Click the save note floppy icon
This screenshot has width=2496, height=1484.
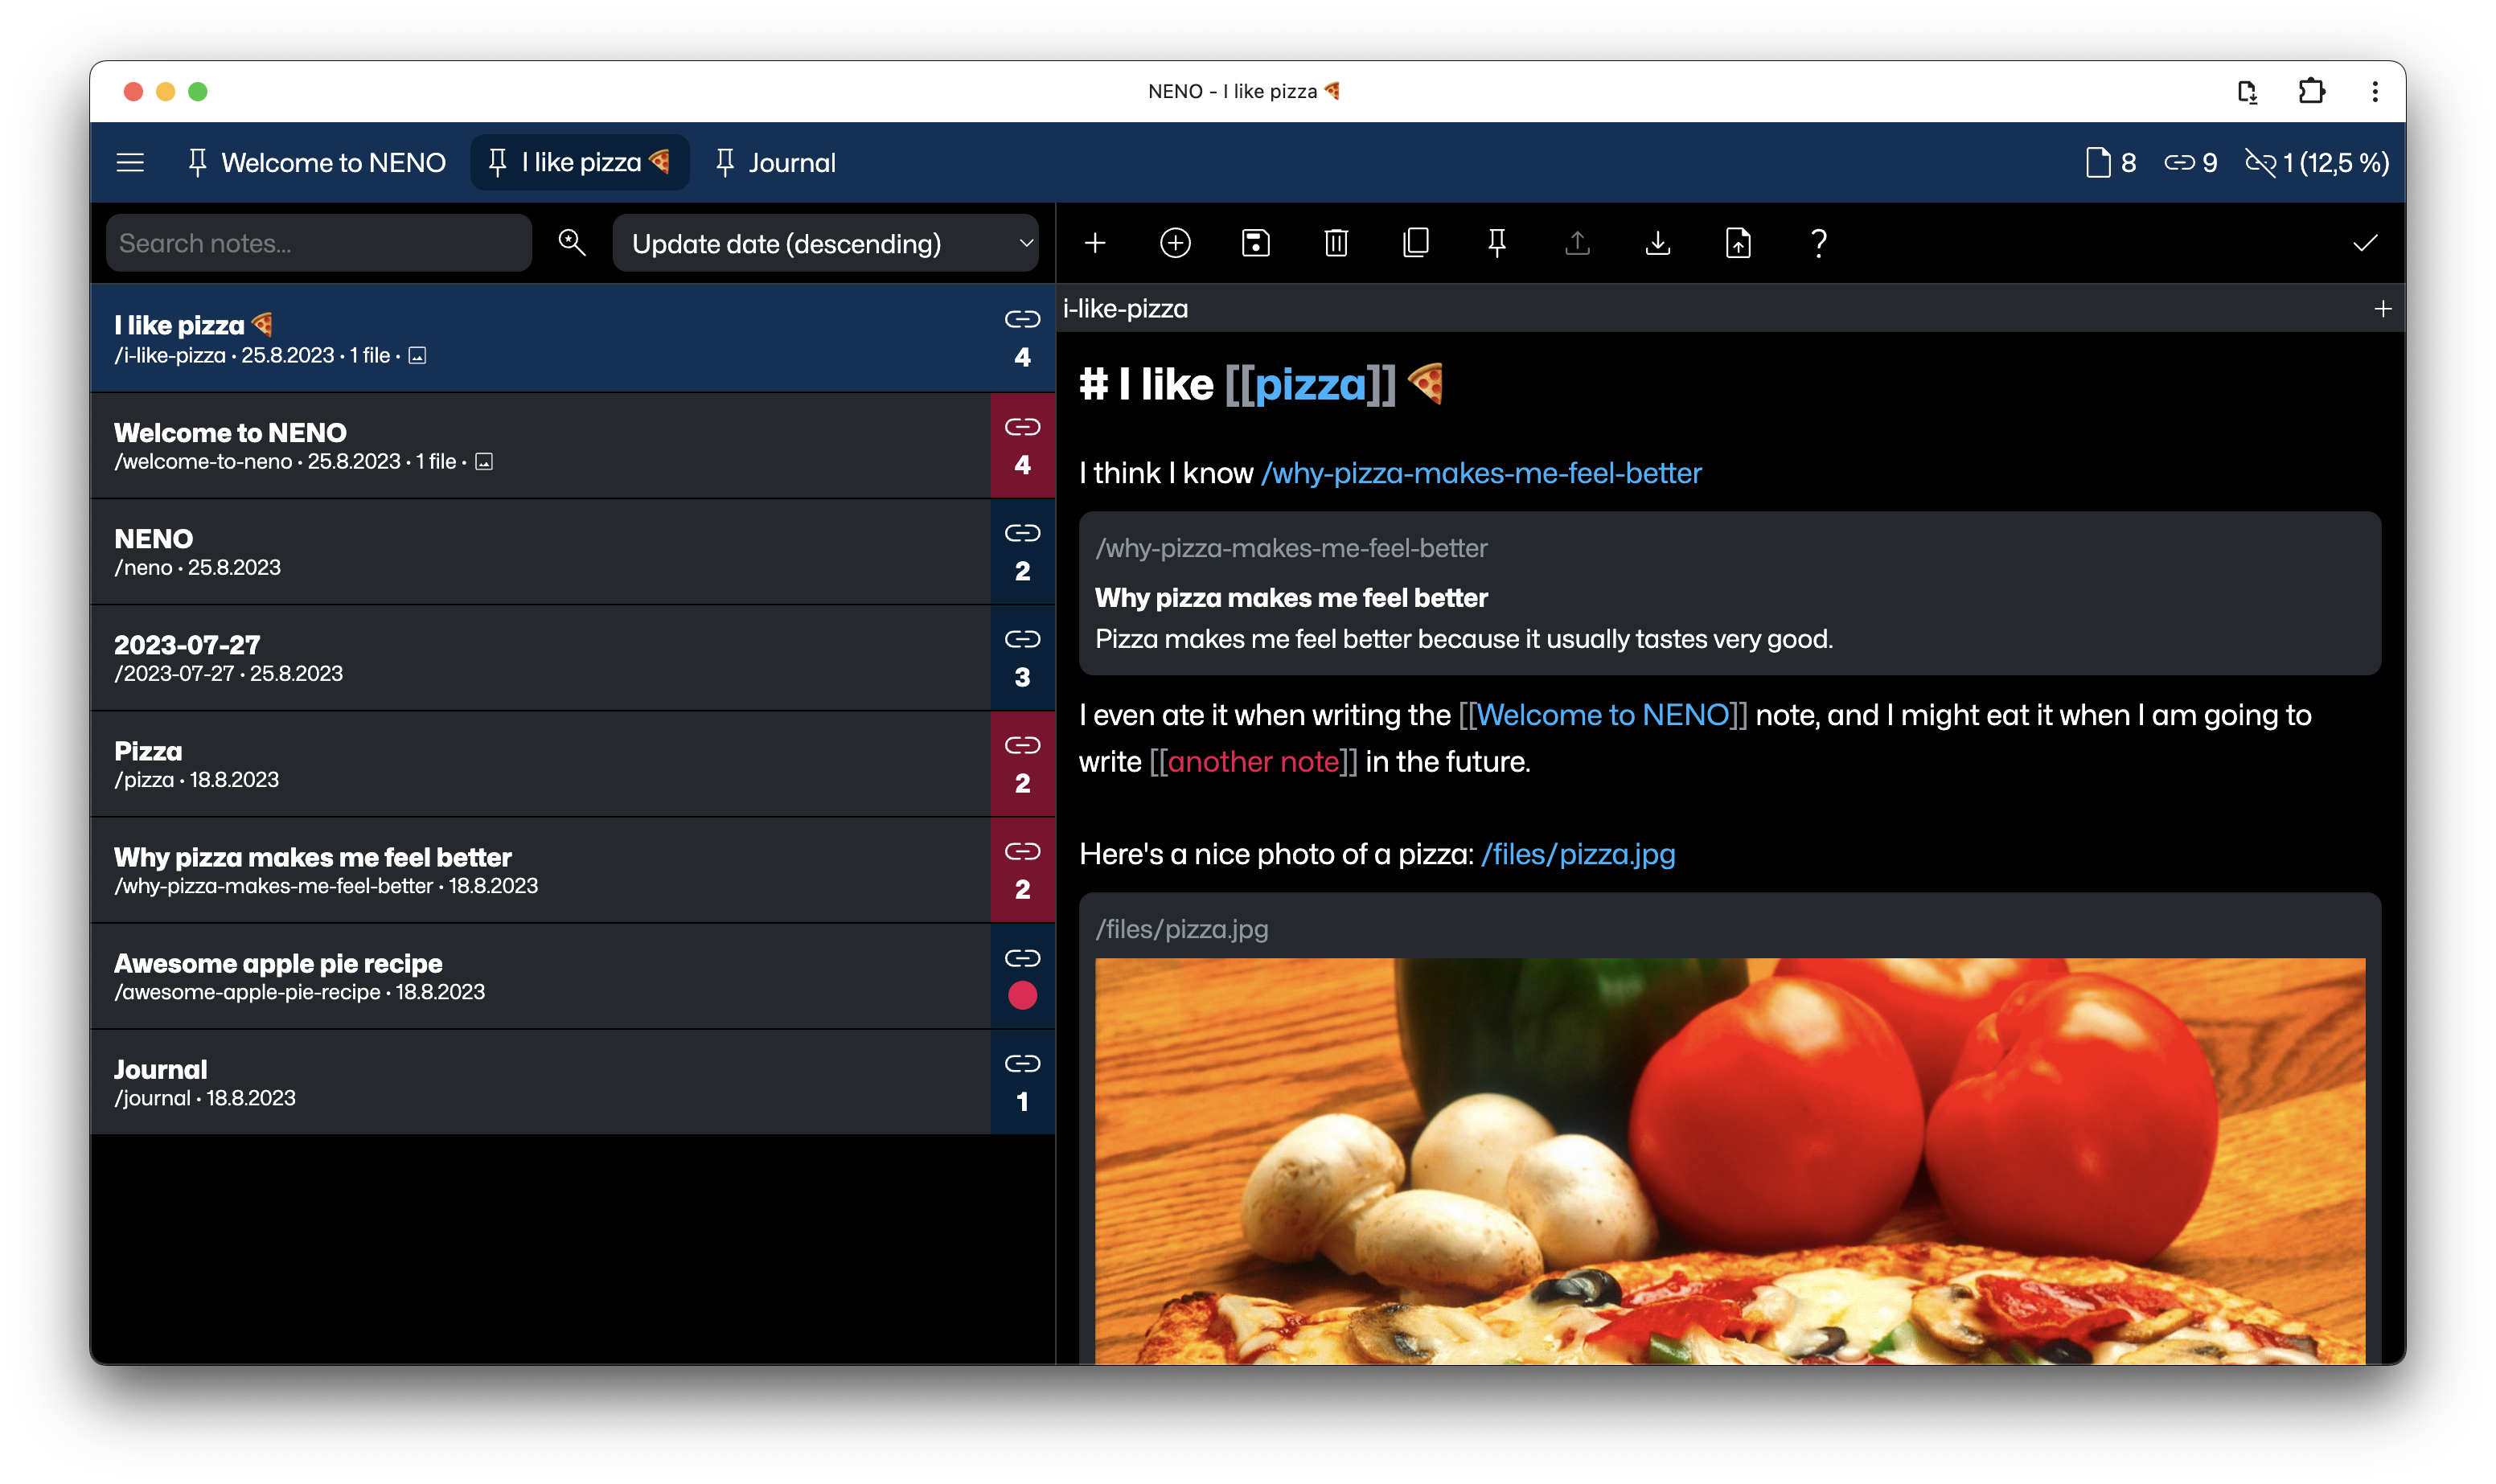(1256, 243)
